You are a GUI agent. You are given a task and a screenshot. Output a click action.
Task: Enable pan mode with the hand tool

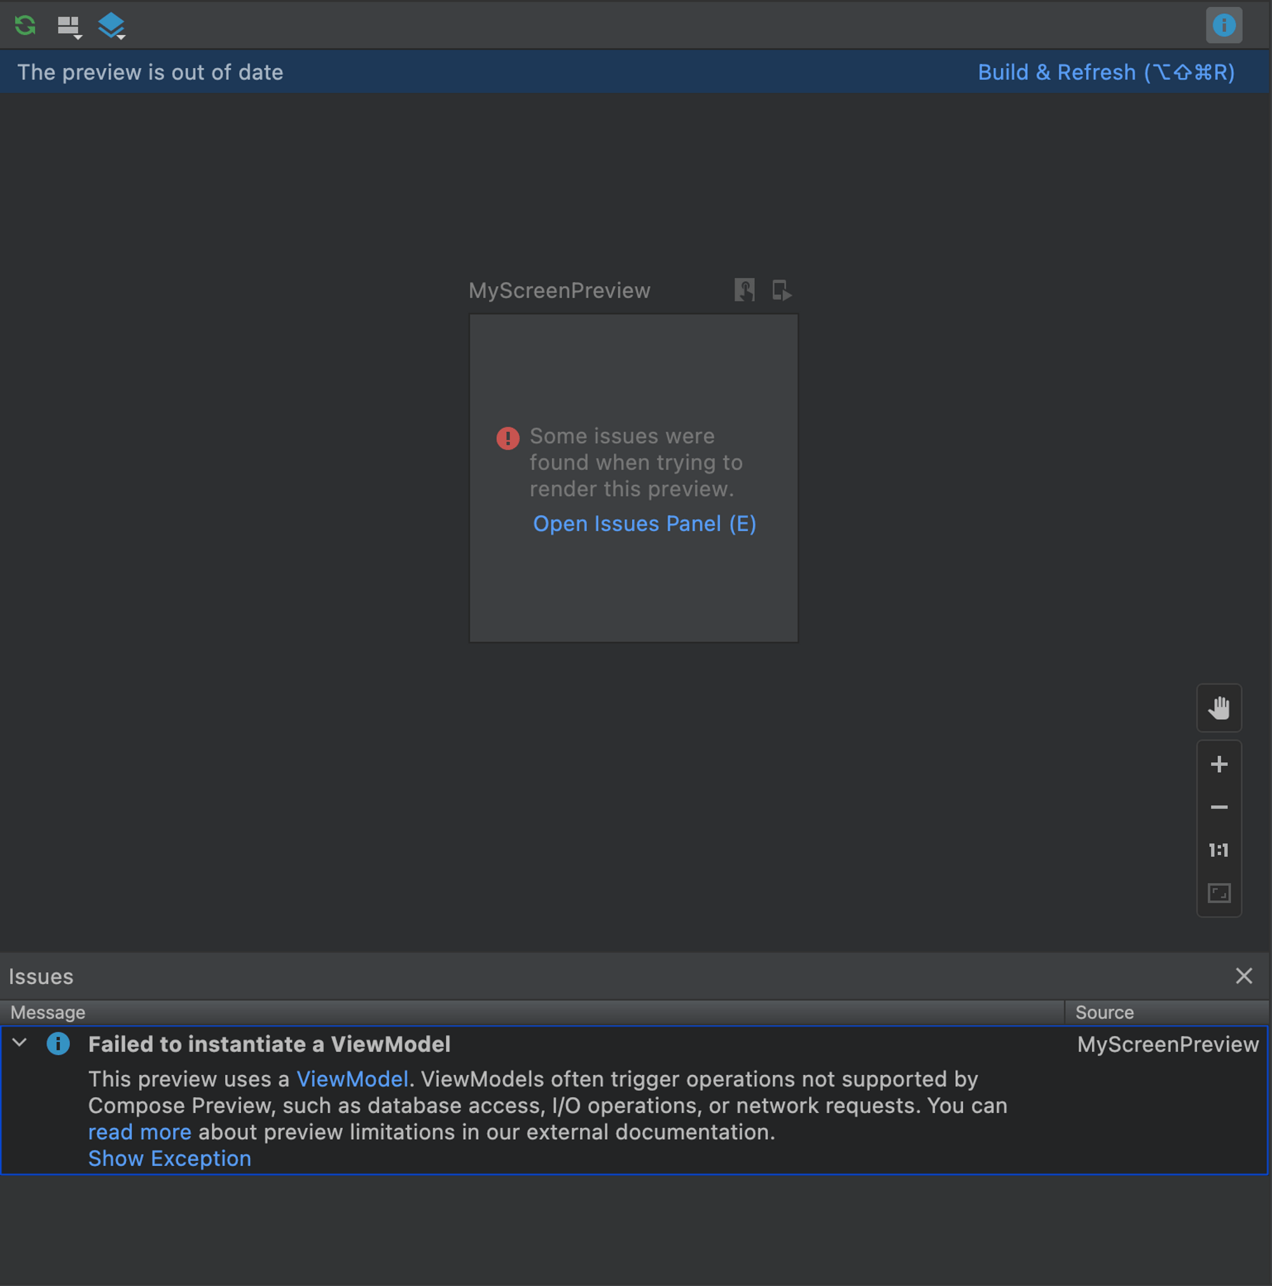click(1219, 708)
